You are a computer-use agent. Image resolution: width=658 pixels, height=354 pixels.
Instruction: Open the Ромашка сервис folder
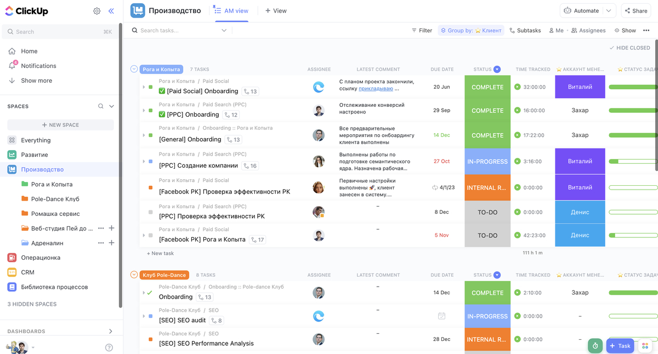(x=55, y=214)
